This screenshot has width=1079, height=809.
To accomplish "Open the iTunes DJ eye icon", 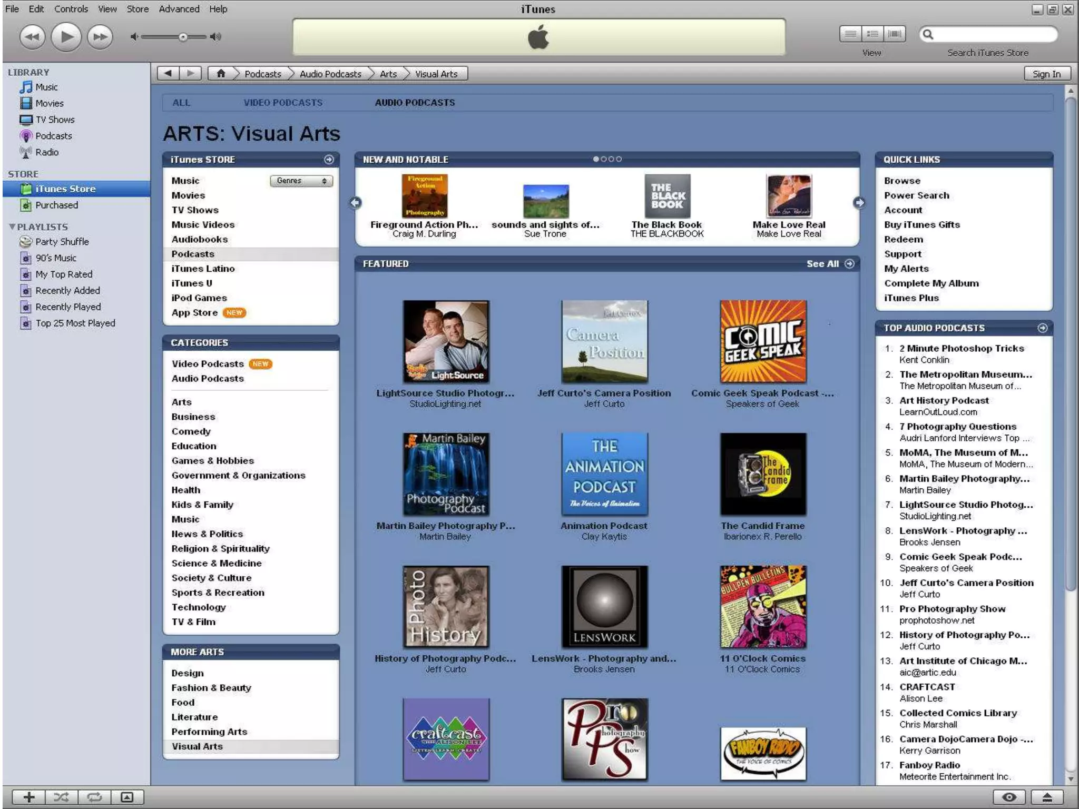I will click(1009, 797).
